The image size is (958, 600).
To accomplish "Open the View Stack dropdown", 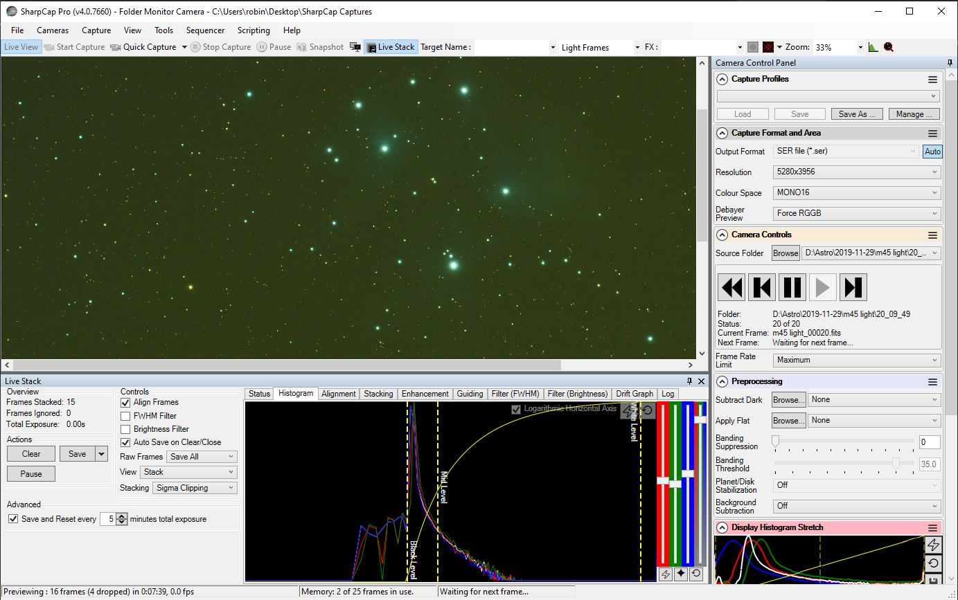I will coord(188,472).
